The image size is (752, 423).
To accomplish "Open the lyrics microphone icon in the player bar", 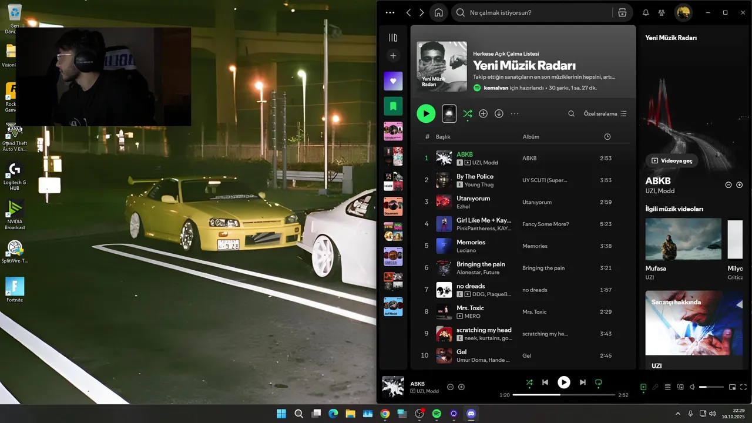I will pos(655,387).
